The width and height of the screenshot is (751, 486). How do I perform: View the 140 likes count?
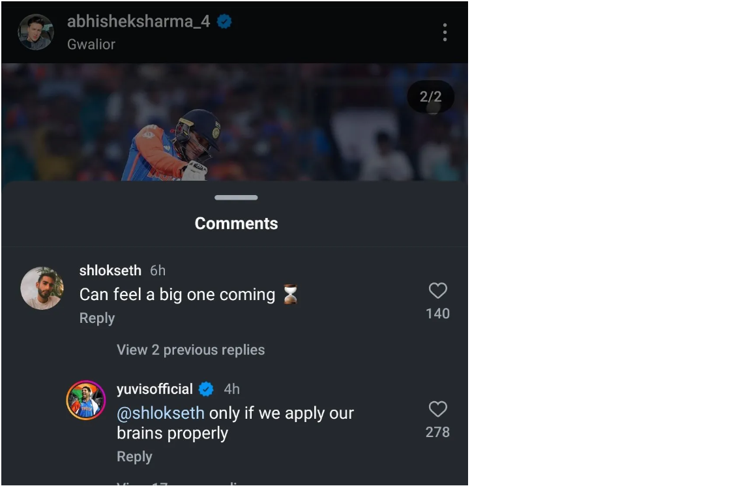[x=437, y=314]
